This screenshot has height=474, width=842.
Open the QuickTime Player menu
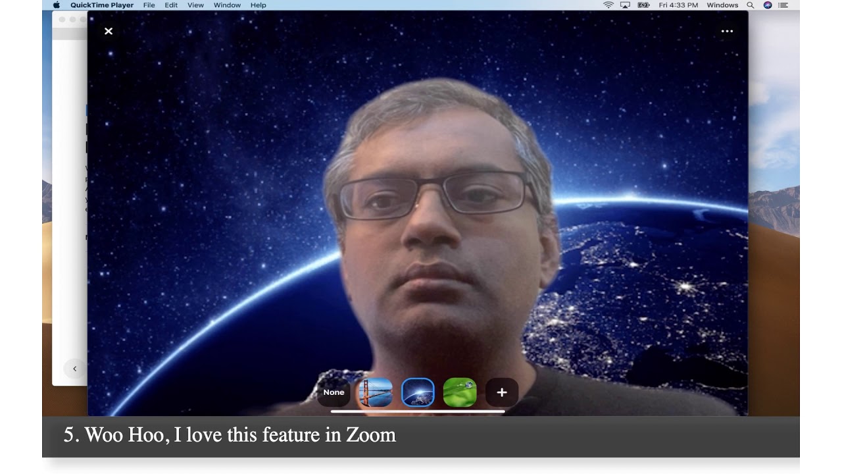click(102, 5)
